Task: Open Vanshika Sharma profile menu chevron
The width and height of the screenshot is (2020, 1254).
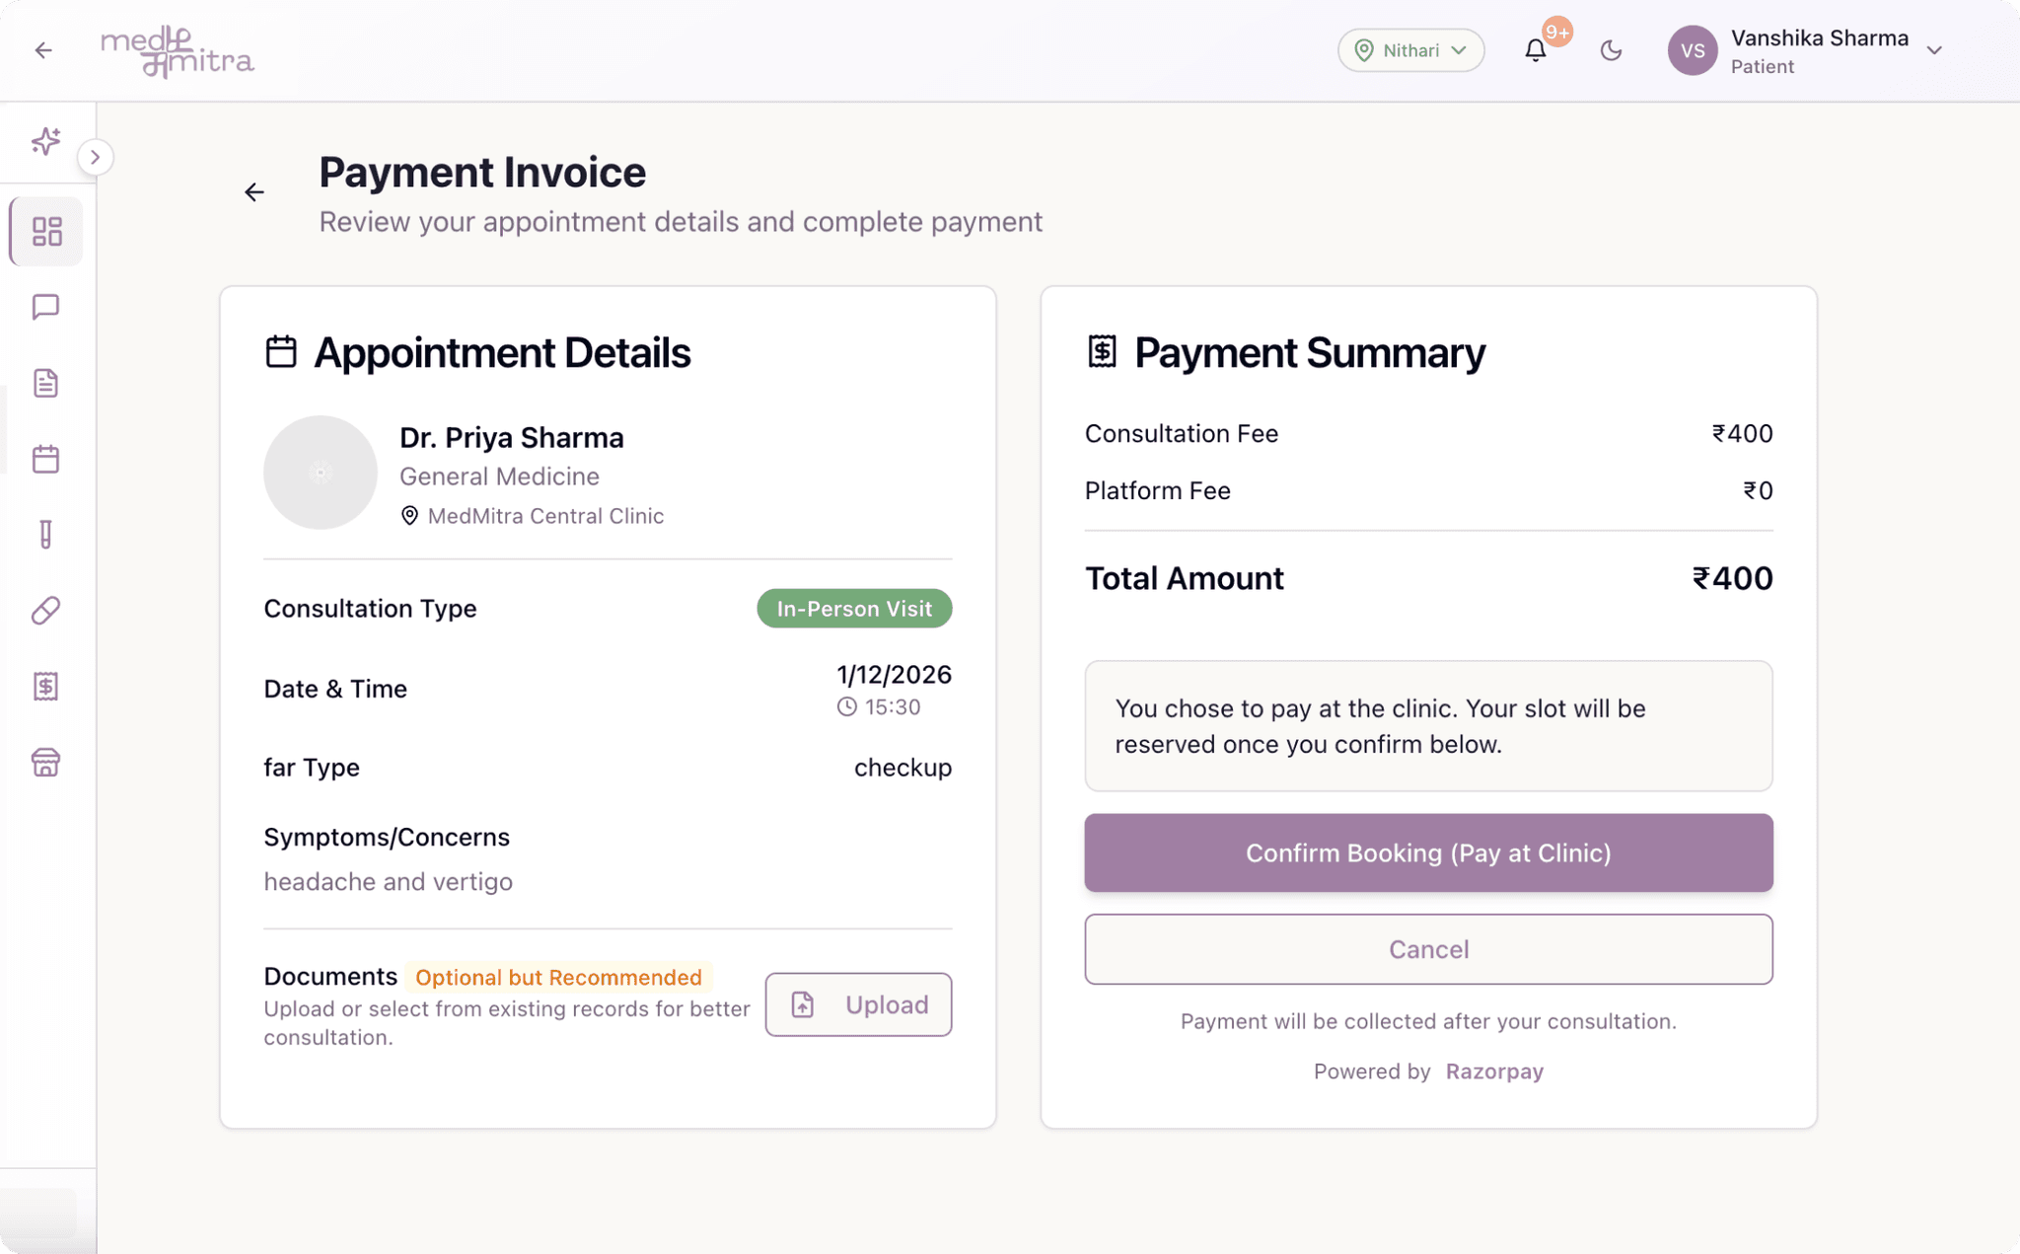Action: [x=1934, y=50]
